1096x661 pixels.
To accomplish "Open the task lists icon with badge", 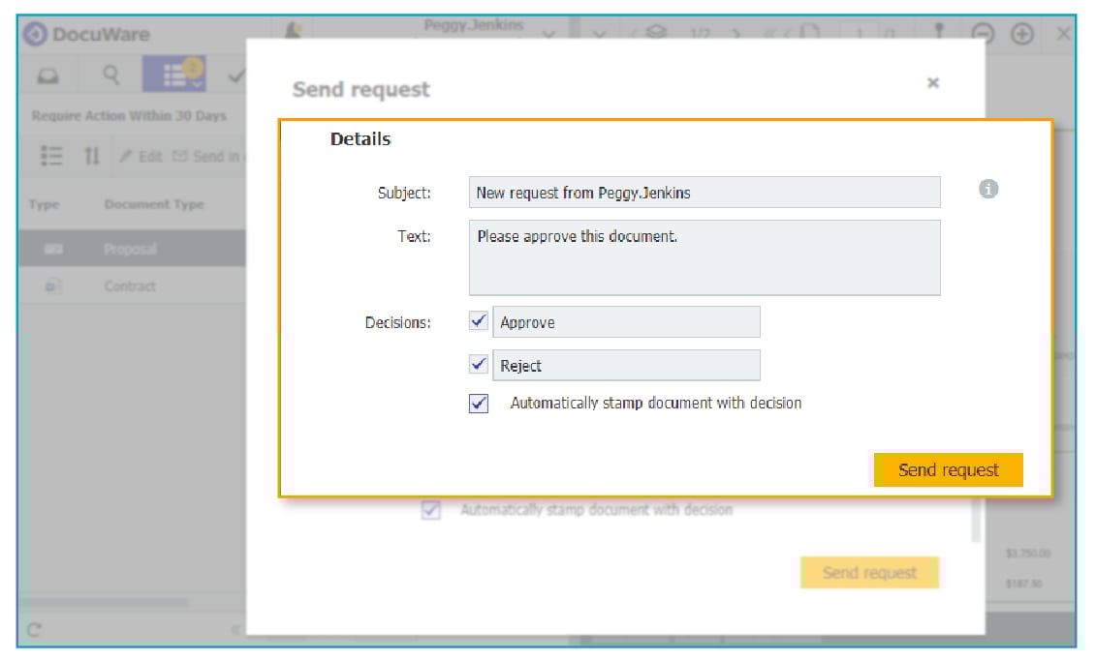I will click(x=175, y=75).
